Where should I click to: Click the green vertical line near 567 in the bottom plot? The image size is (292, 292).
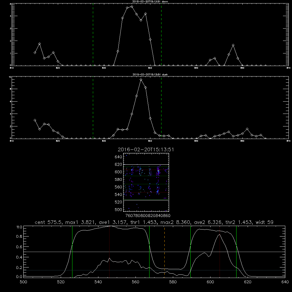(149, 252)
